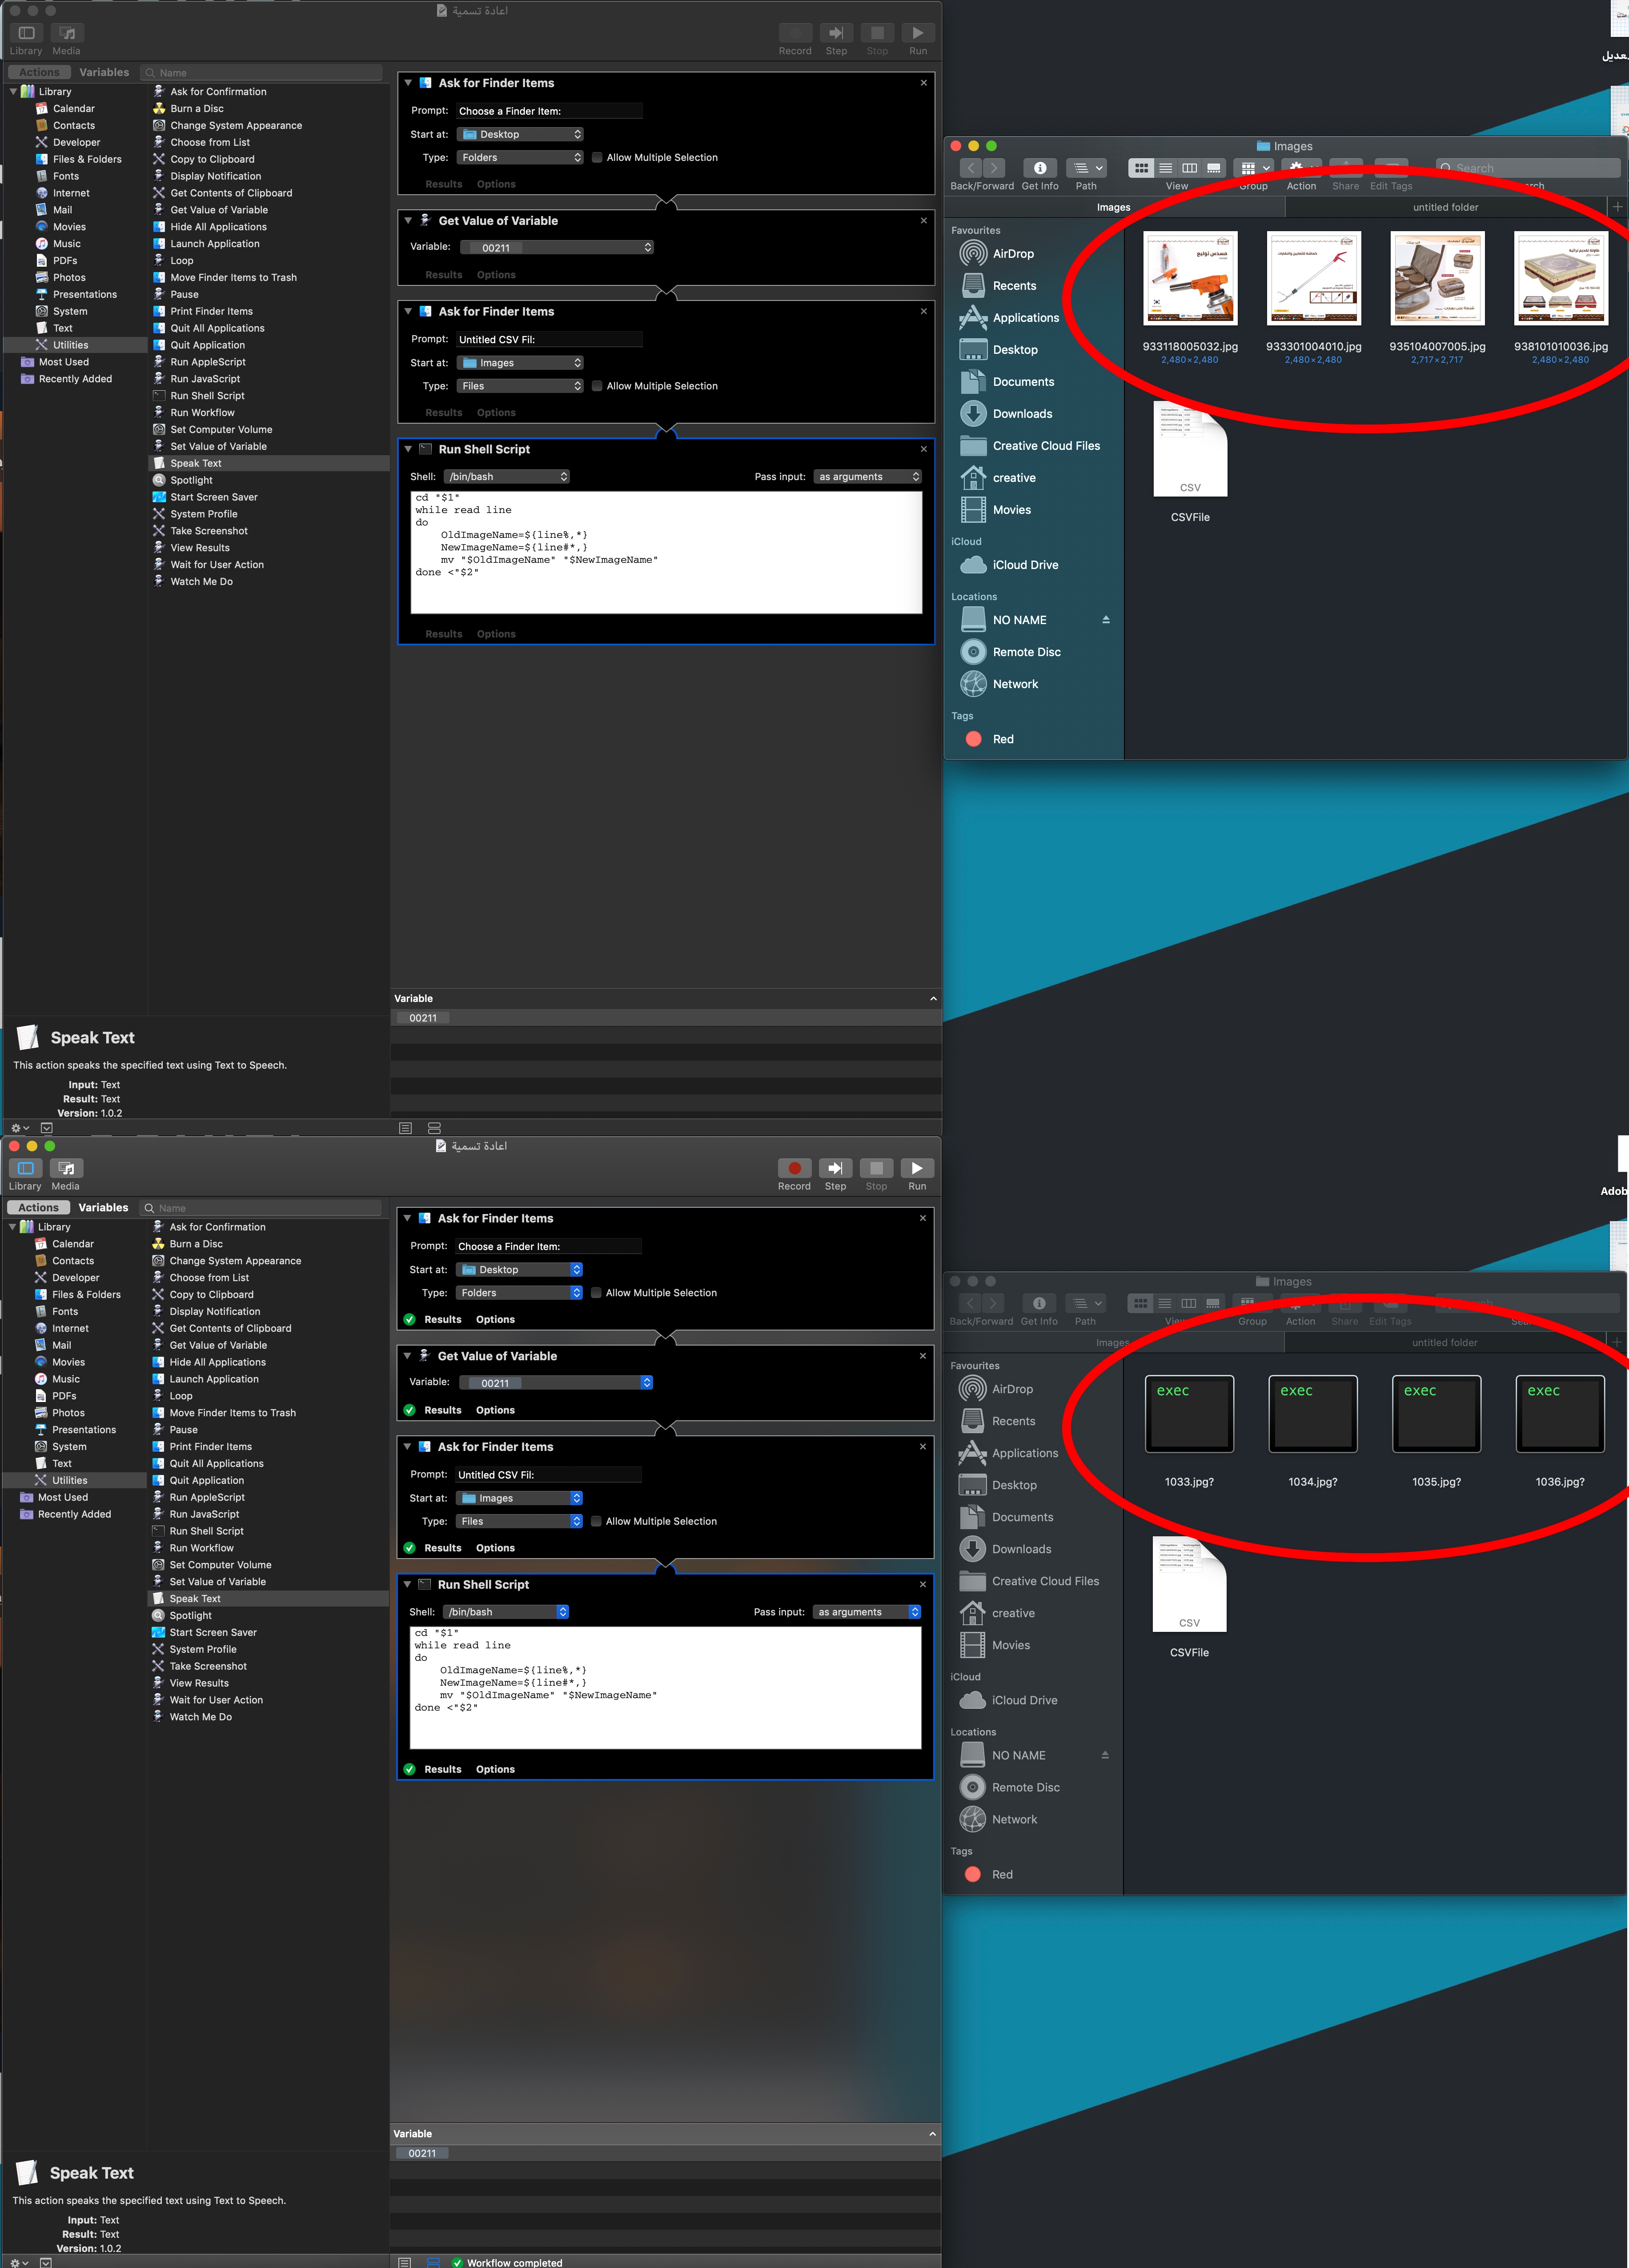This screenshot has width=1629, height=2268.
Task: Enable Allow Multiple Selection under green-checked Untitled CSV Fil prompt
Action: click(596, 1521)
